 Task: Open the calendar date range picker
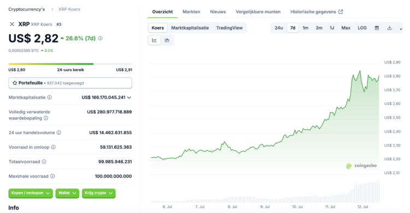coord(377,28)
